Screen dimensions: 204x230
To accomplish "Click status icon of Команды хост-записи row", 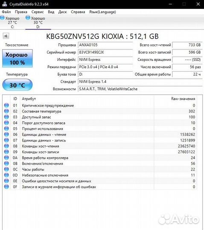I will pos(6,152).
